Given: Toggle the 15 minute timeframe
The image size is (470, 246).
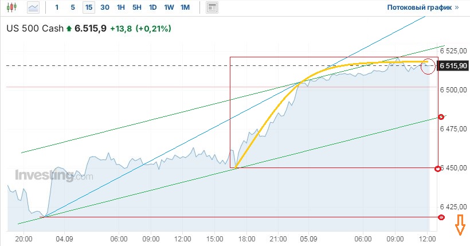Looking at the screenshot, I should (x=88, y=7).
